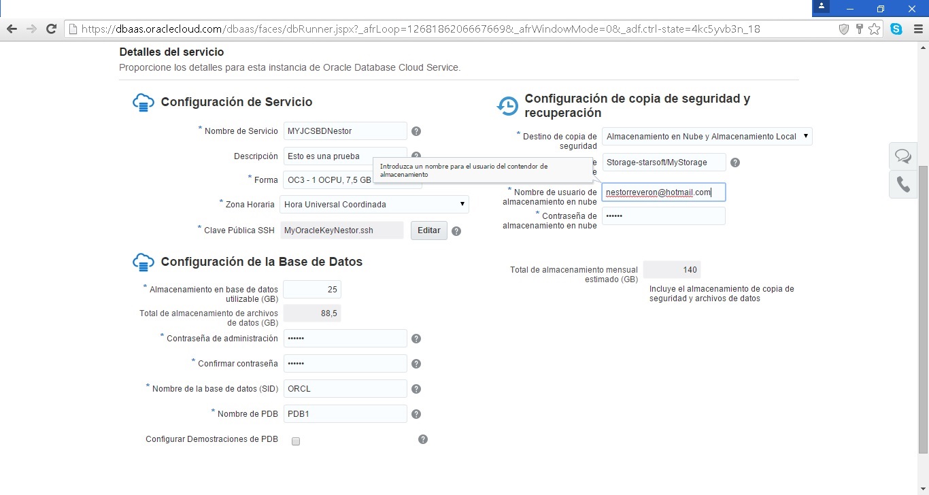The height and width of the screenshot is (495, 929).
Task: Click help icon next to Nombre de Servicio
Action: coord(416,131)
